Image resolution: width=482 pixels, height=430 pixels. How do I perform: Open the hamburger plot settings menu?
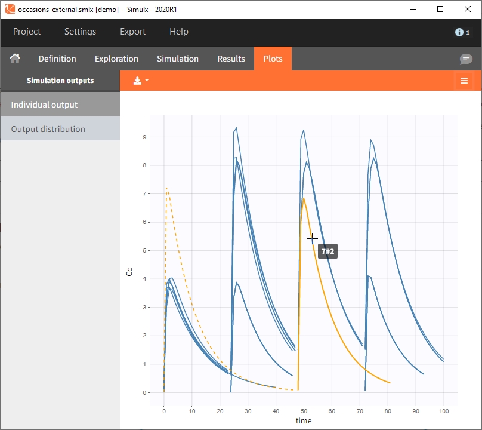click(464, 81)
